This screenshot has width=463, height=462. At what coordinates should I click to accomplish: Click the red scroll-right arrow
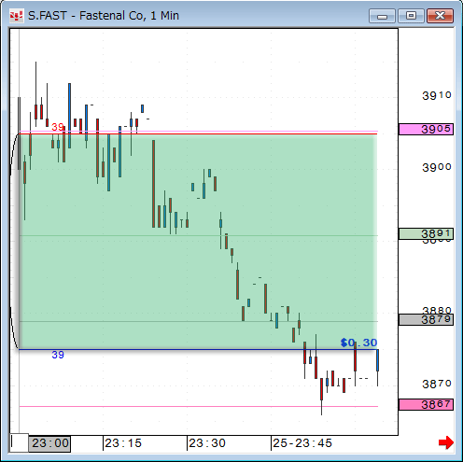coord(445,442)
